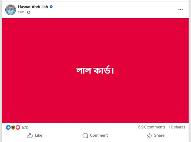
Task: Toggle Like on this post
Action: click(x=35, y=136)
